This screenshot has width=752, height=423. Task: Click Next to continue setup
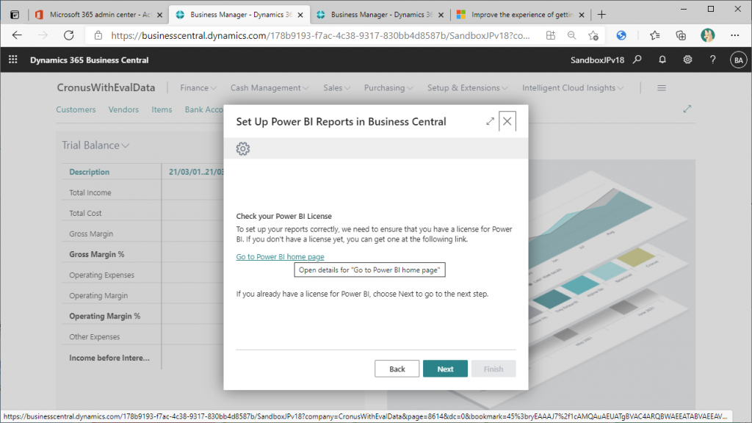pos(445,369)
